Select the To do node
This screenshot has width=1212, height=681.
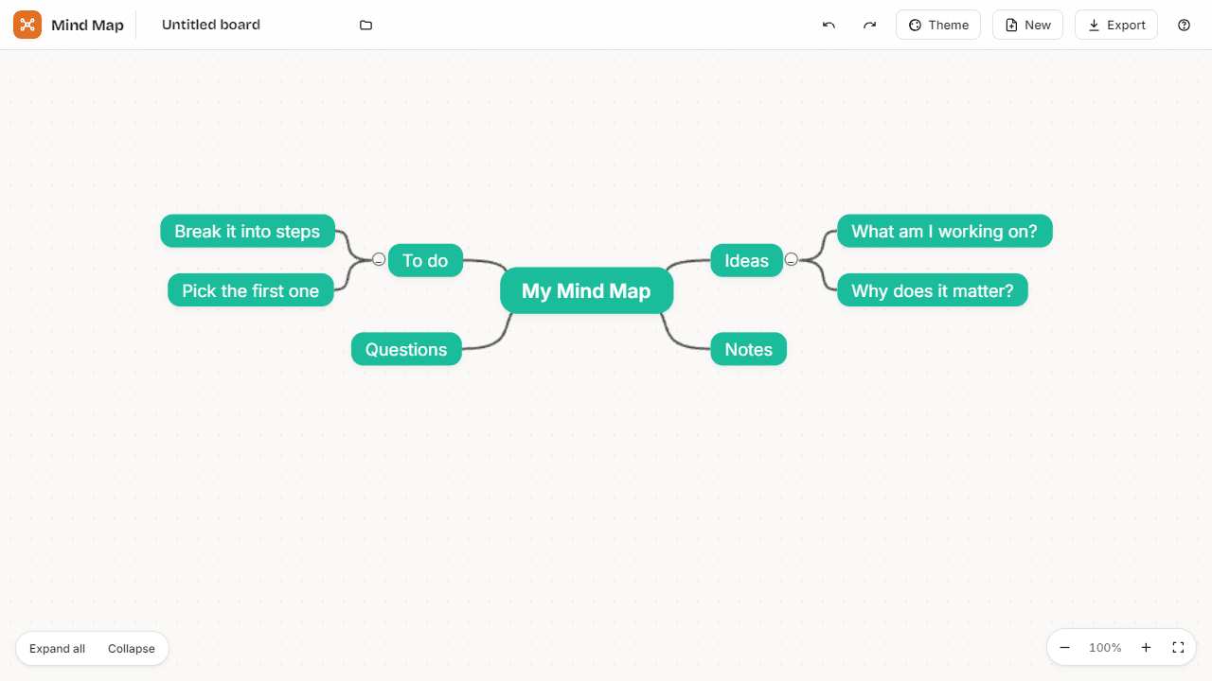tap(425, 260)
